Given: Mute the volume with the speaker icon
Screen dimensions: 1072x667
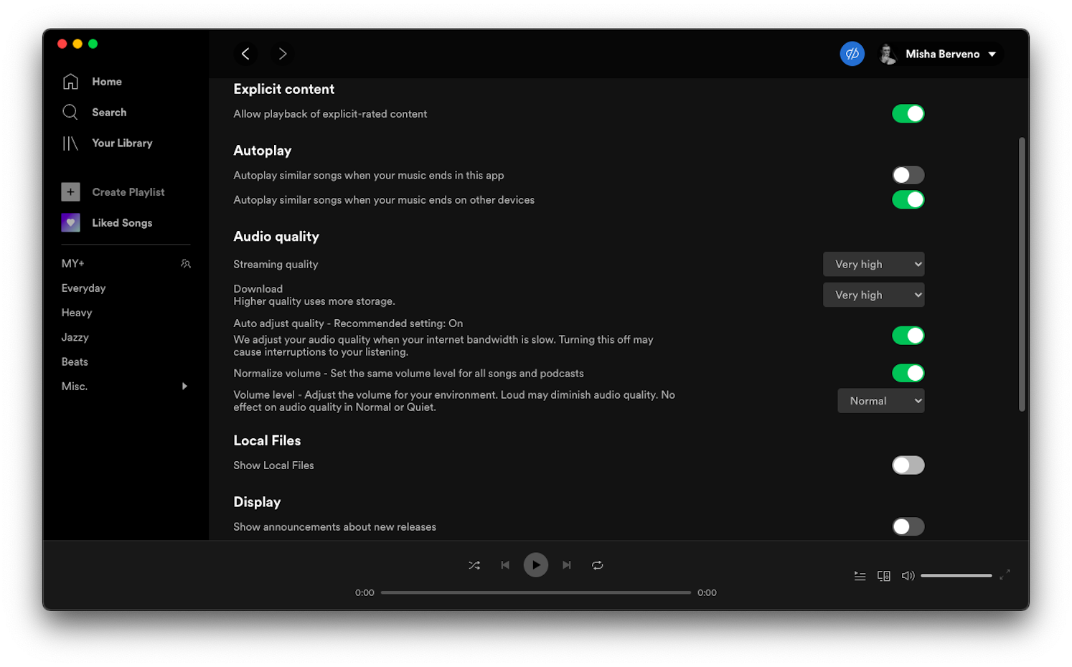Looking at the screenshot, I should click(x=908, y=575).
